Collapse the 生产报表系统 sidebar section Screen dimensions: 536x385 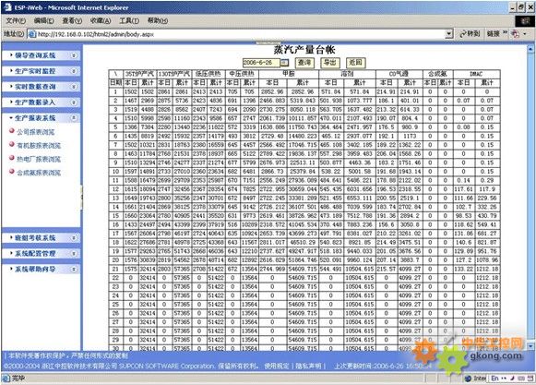(x=41, y=118)
